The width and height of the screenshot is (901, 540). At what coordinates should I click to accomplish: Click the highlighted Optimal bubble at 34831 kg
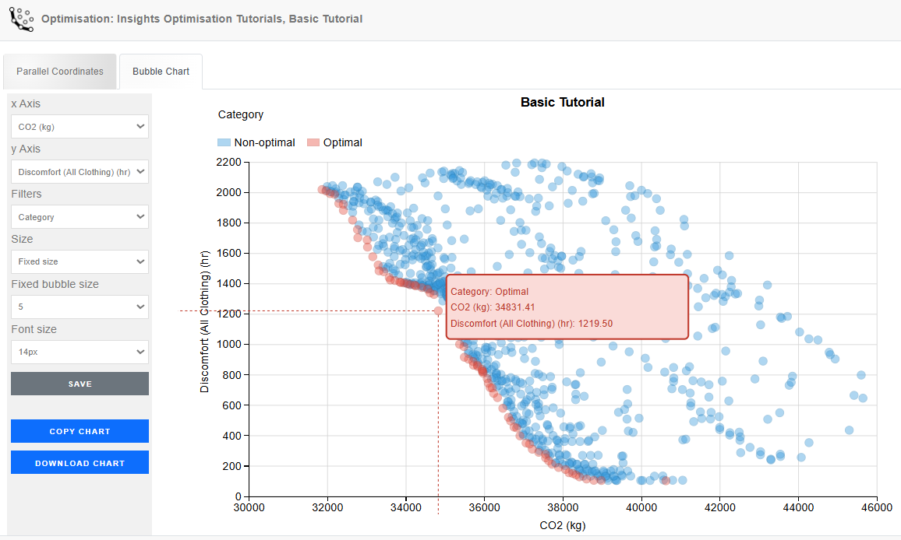click(438, 311)
